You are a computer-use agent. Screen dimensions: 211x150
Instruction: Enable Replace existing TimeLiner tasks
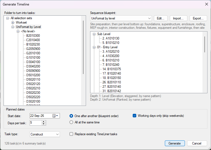coord(71,134)
